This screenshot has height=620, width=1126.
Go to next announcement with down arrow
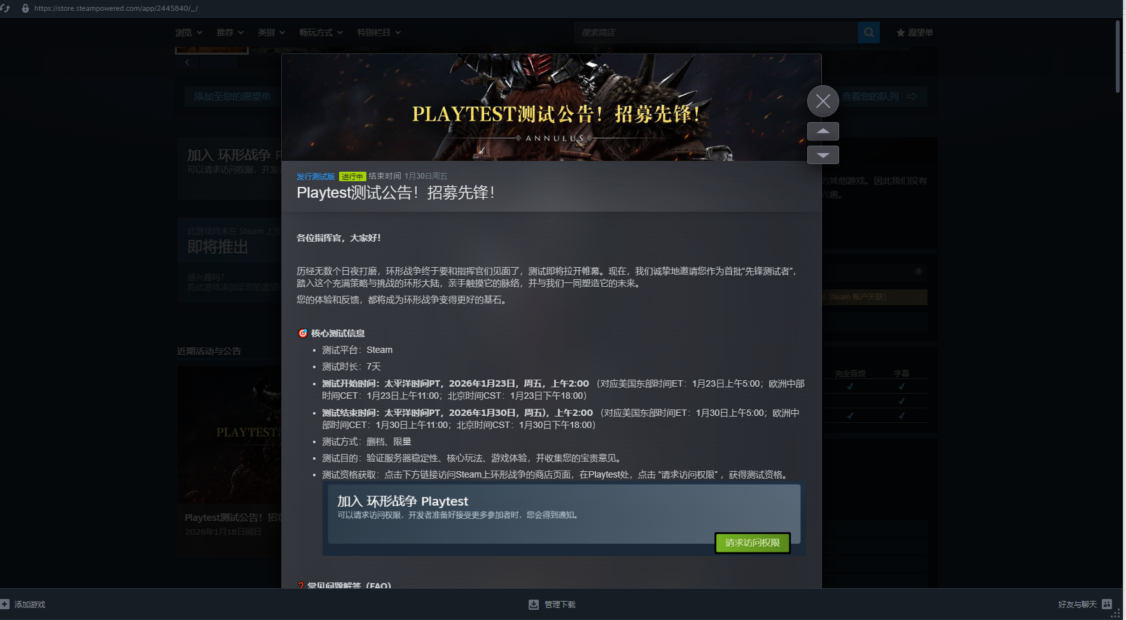823,155
